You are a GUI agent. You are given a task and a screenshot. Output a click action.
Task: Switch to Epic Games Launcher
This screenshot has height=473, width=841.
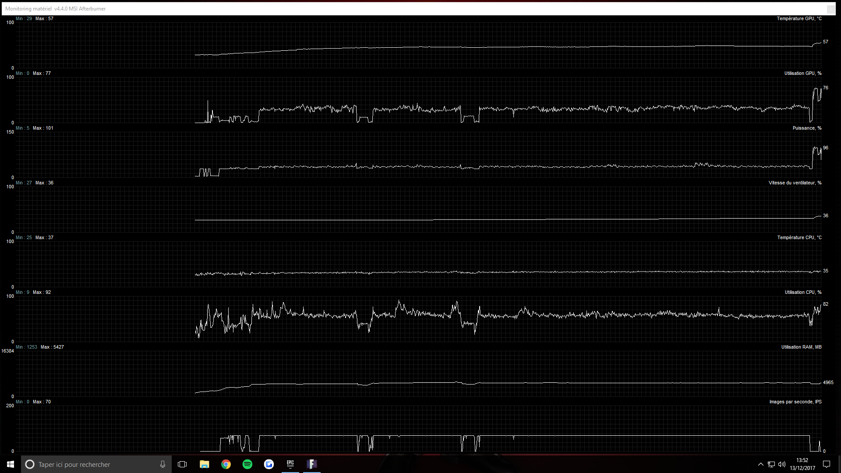tap(290, 464)
